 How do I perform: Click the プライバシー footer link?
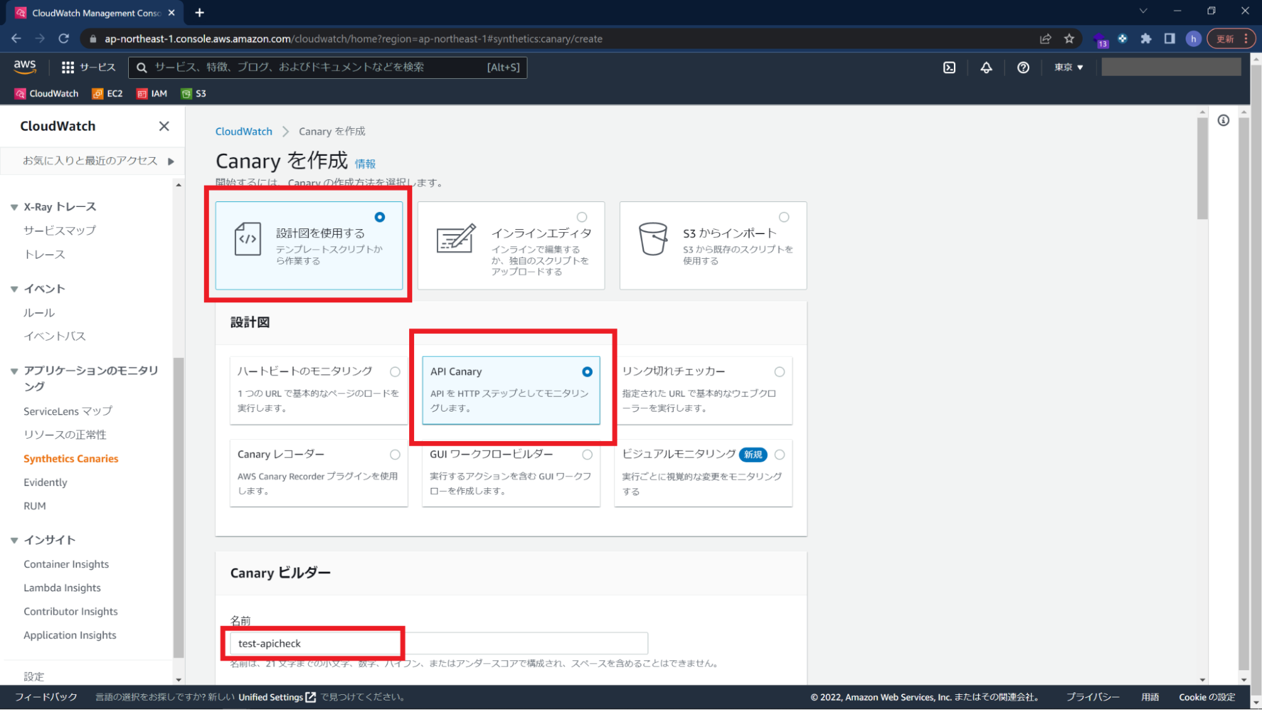pos(1093,697)
